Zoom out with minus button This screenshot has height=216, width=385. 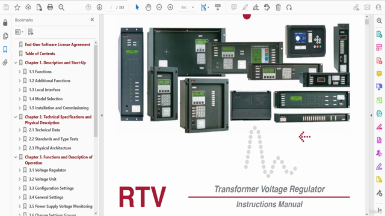[x=159, y=7]
